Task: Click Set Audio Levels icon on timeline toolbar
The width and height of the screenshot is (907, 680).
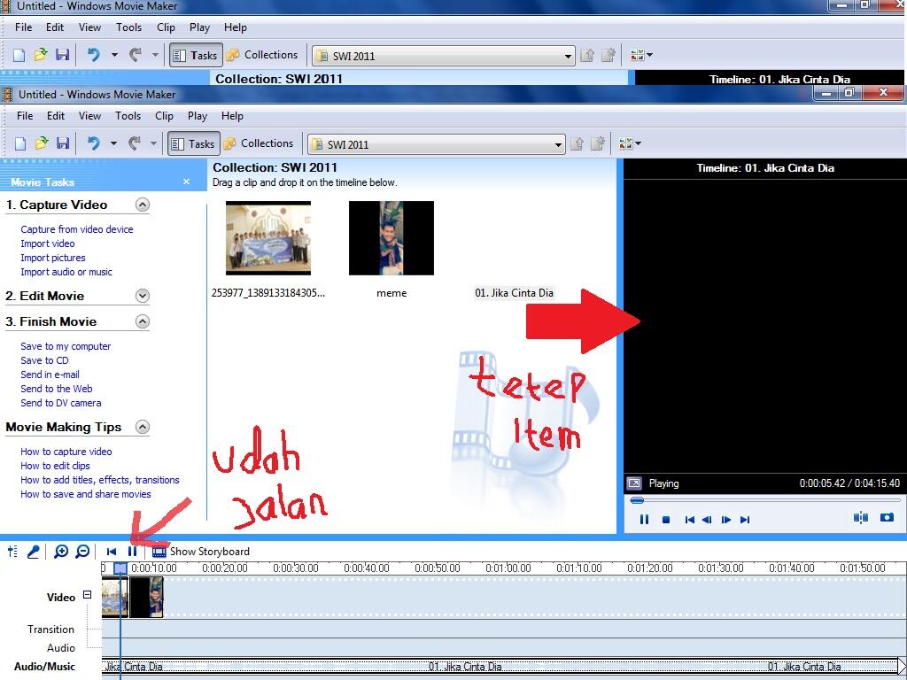Action: click(x=12, y=552)
